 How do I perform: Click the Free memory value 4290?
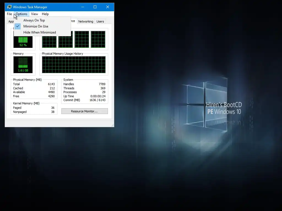coord(51,96)
